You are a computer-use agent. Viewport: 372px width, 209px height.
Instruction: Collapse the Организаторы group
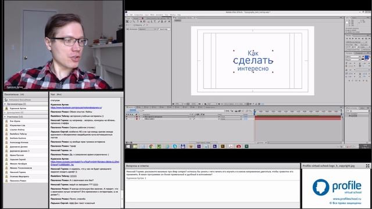click(5, 104)
